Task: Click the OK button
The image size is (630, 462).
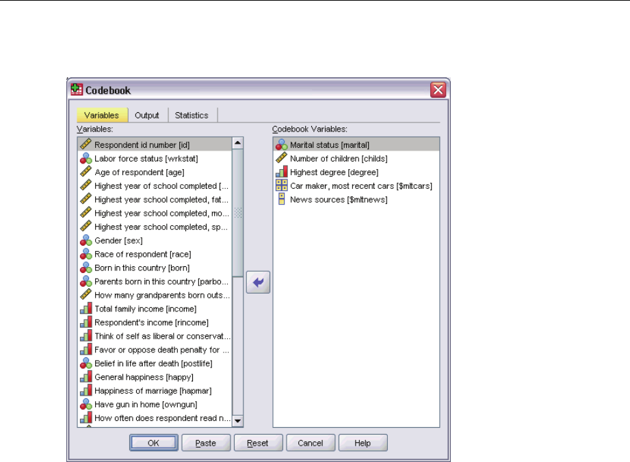Action: pyautogui.click(x=154, y=443)
